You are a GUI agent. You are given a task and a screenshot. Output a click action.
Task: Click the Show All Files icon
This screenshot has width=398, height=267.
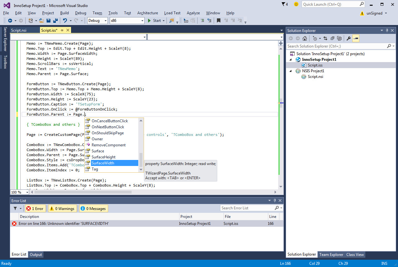339,38
